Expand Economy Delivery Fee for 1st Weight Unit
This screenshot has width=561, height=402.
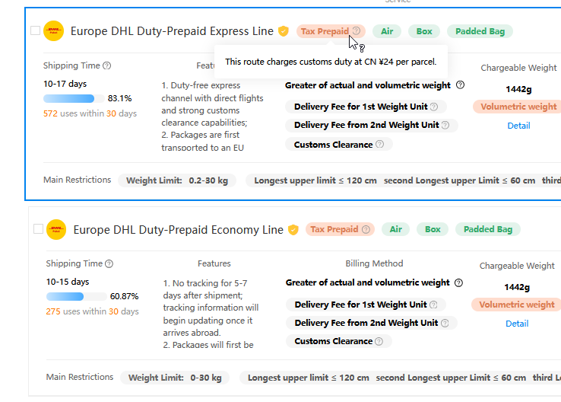point(366,305)
